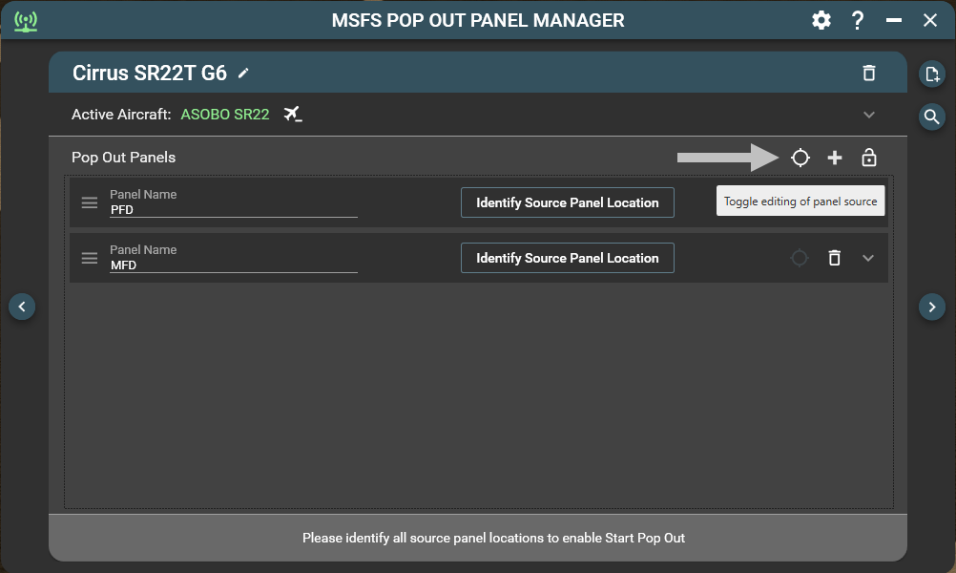This screenshot has width=956, height=573.
Task: Click the MFD row drag handle
Action: [89, 258]
